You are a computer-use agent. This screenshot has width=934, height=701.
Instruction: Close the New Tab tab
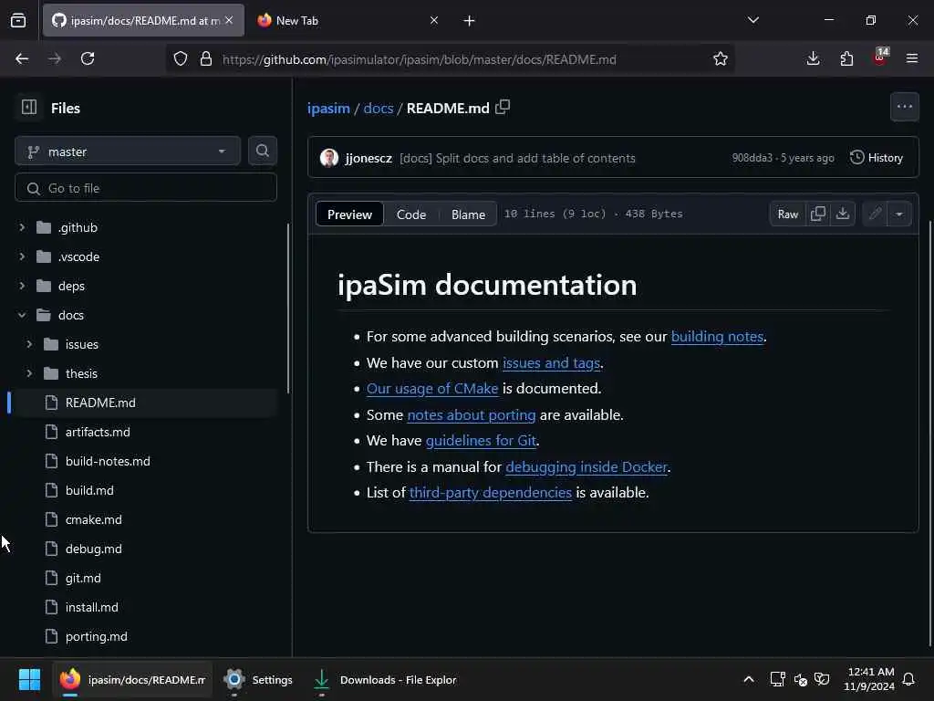pos(433,20)
